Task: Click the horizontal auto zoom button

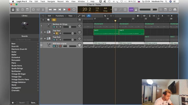Action: pyautogui.click(x=154, y=16)
